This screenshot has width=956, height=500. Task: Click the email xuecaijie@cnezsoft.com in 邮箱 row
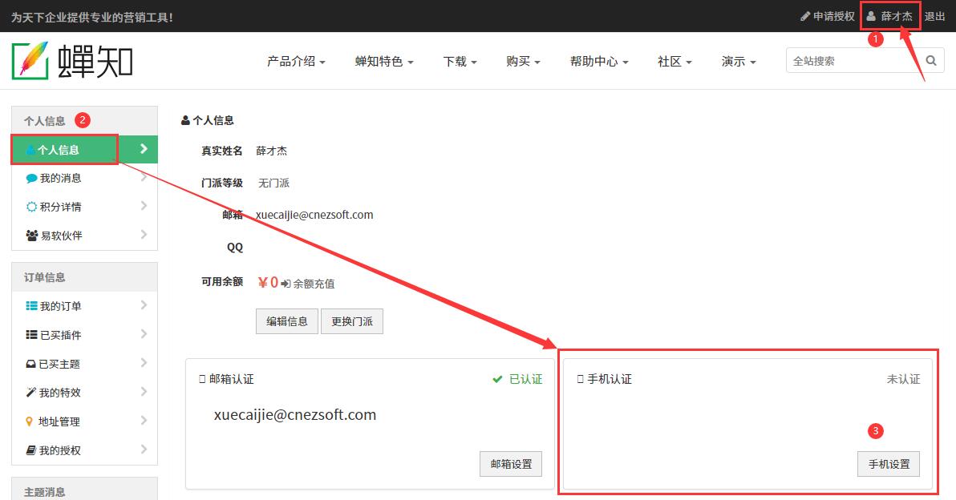[314, 215]
